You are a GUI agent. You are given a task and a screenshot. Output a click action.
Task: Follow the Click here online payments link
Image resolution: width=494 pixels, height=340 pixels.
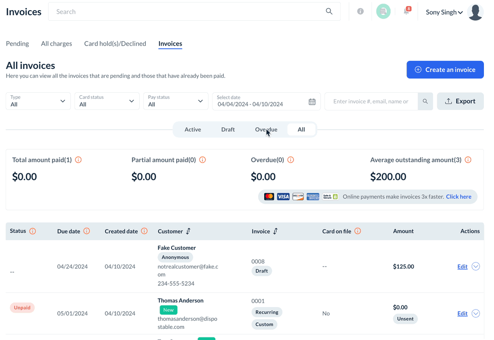(x=459, y=197)
